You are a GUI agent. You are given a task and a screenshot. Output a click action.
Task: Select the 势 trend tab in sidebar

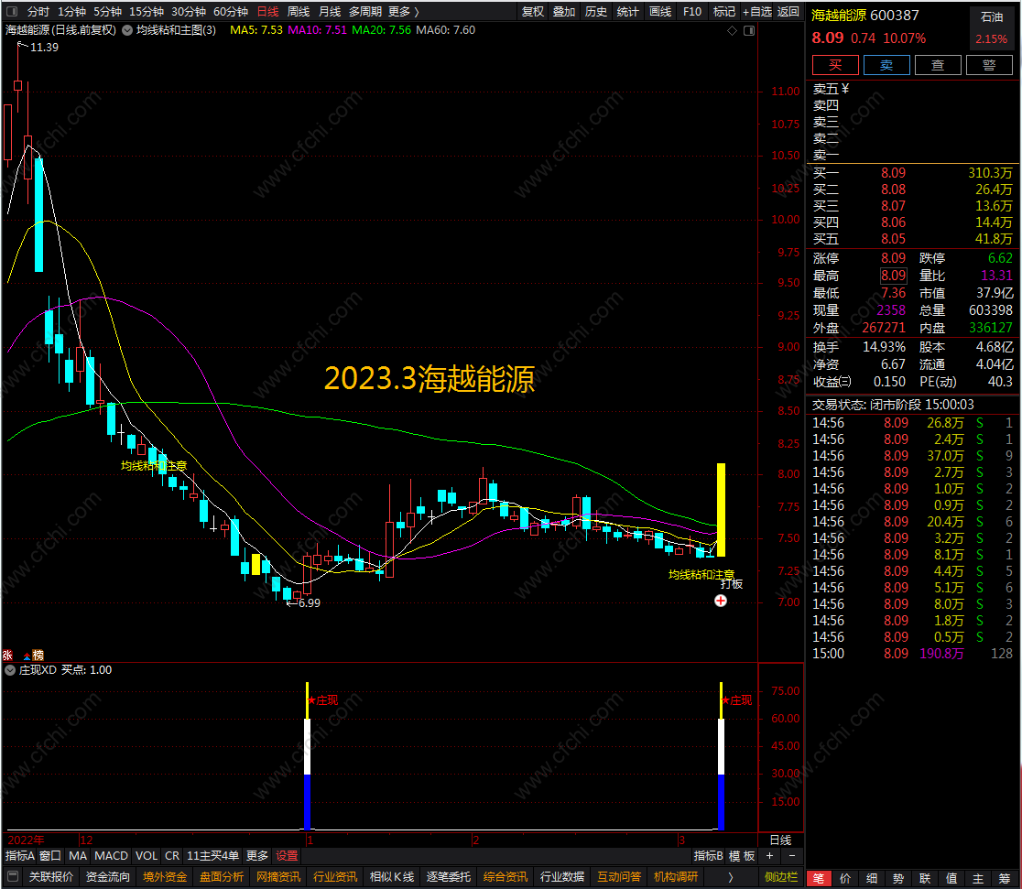click(x=898, y=878)
